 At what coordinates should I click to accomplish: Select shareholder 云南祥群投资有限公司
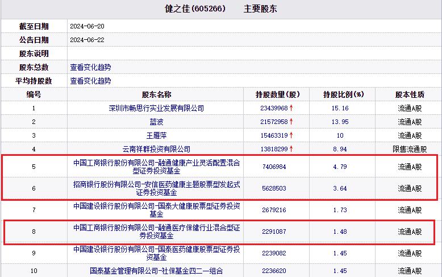156,149
